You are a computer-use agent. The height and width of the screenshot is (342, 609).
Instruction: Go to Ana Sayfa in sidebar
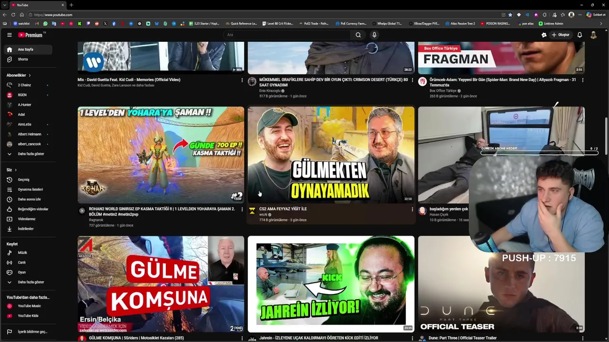coord(29,49)
